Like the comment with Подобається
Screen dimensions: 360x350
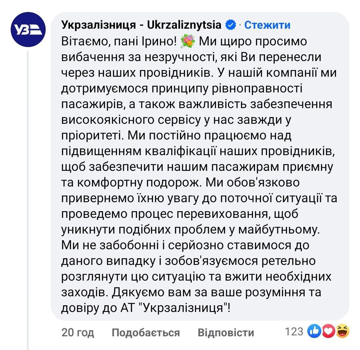[146, 332]
